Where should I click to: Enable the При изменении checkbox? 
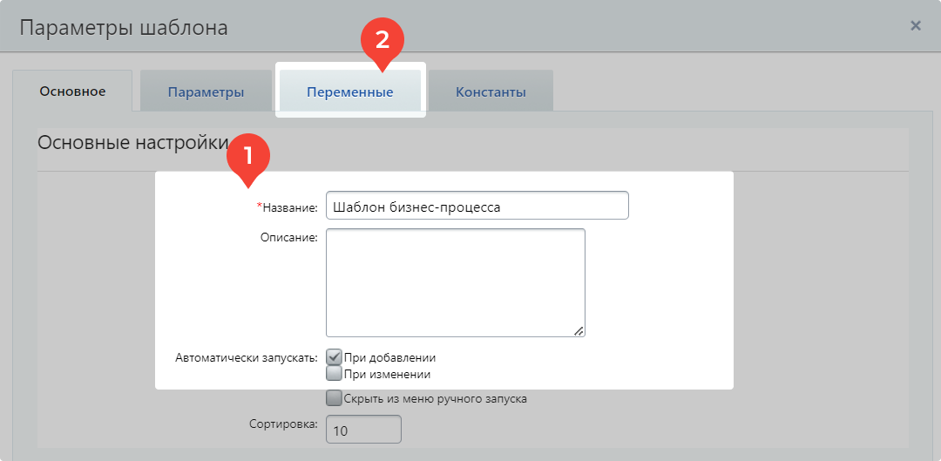(x=334, y=374)
